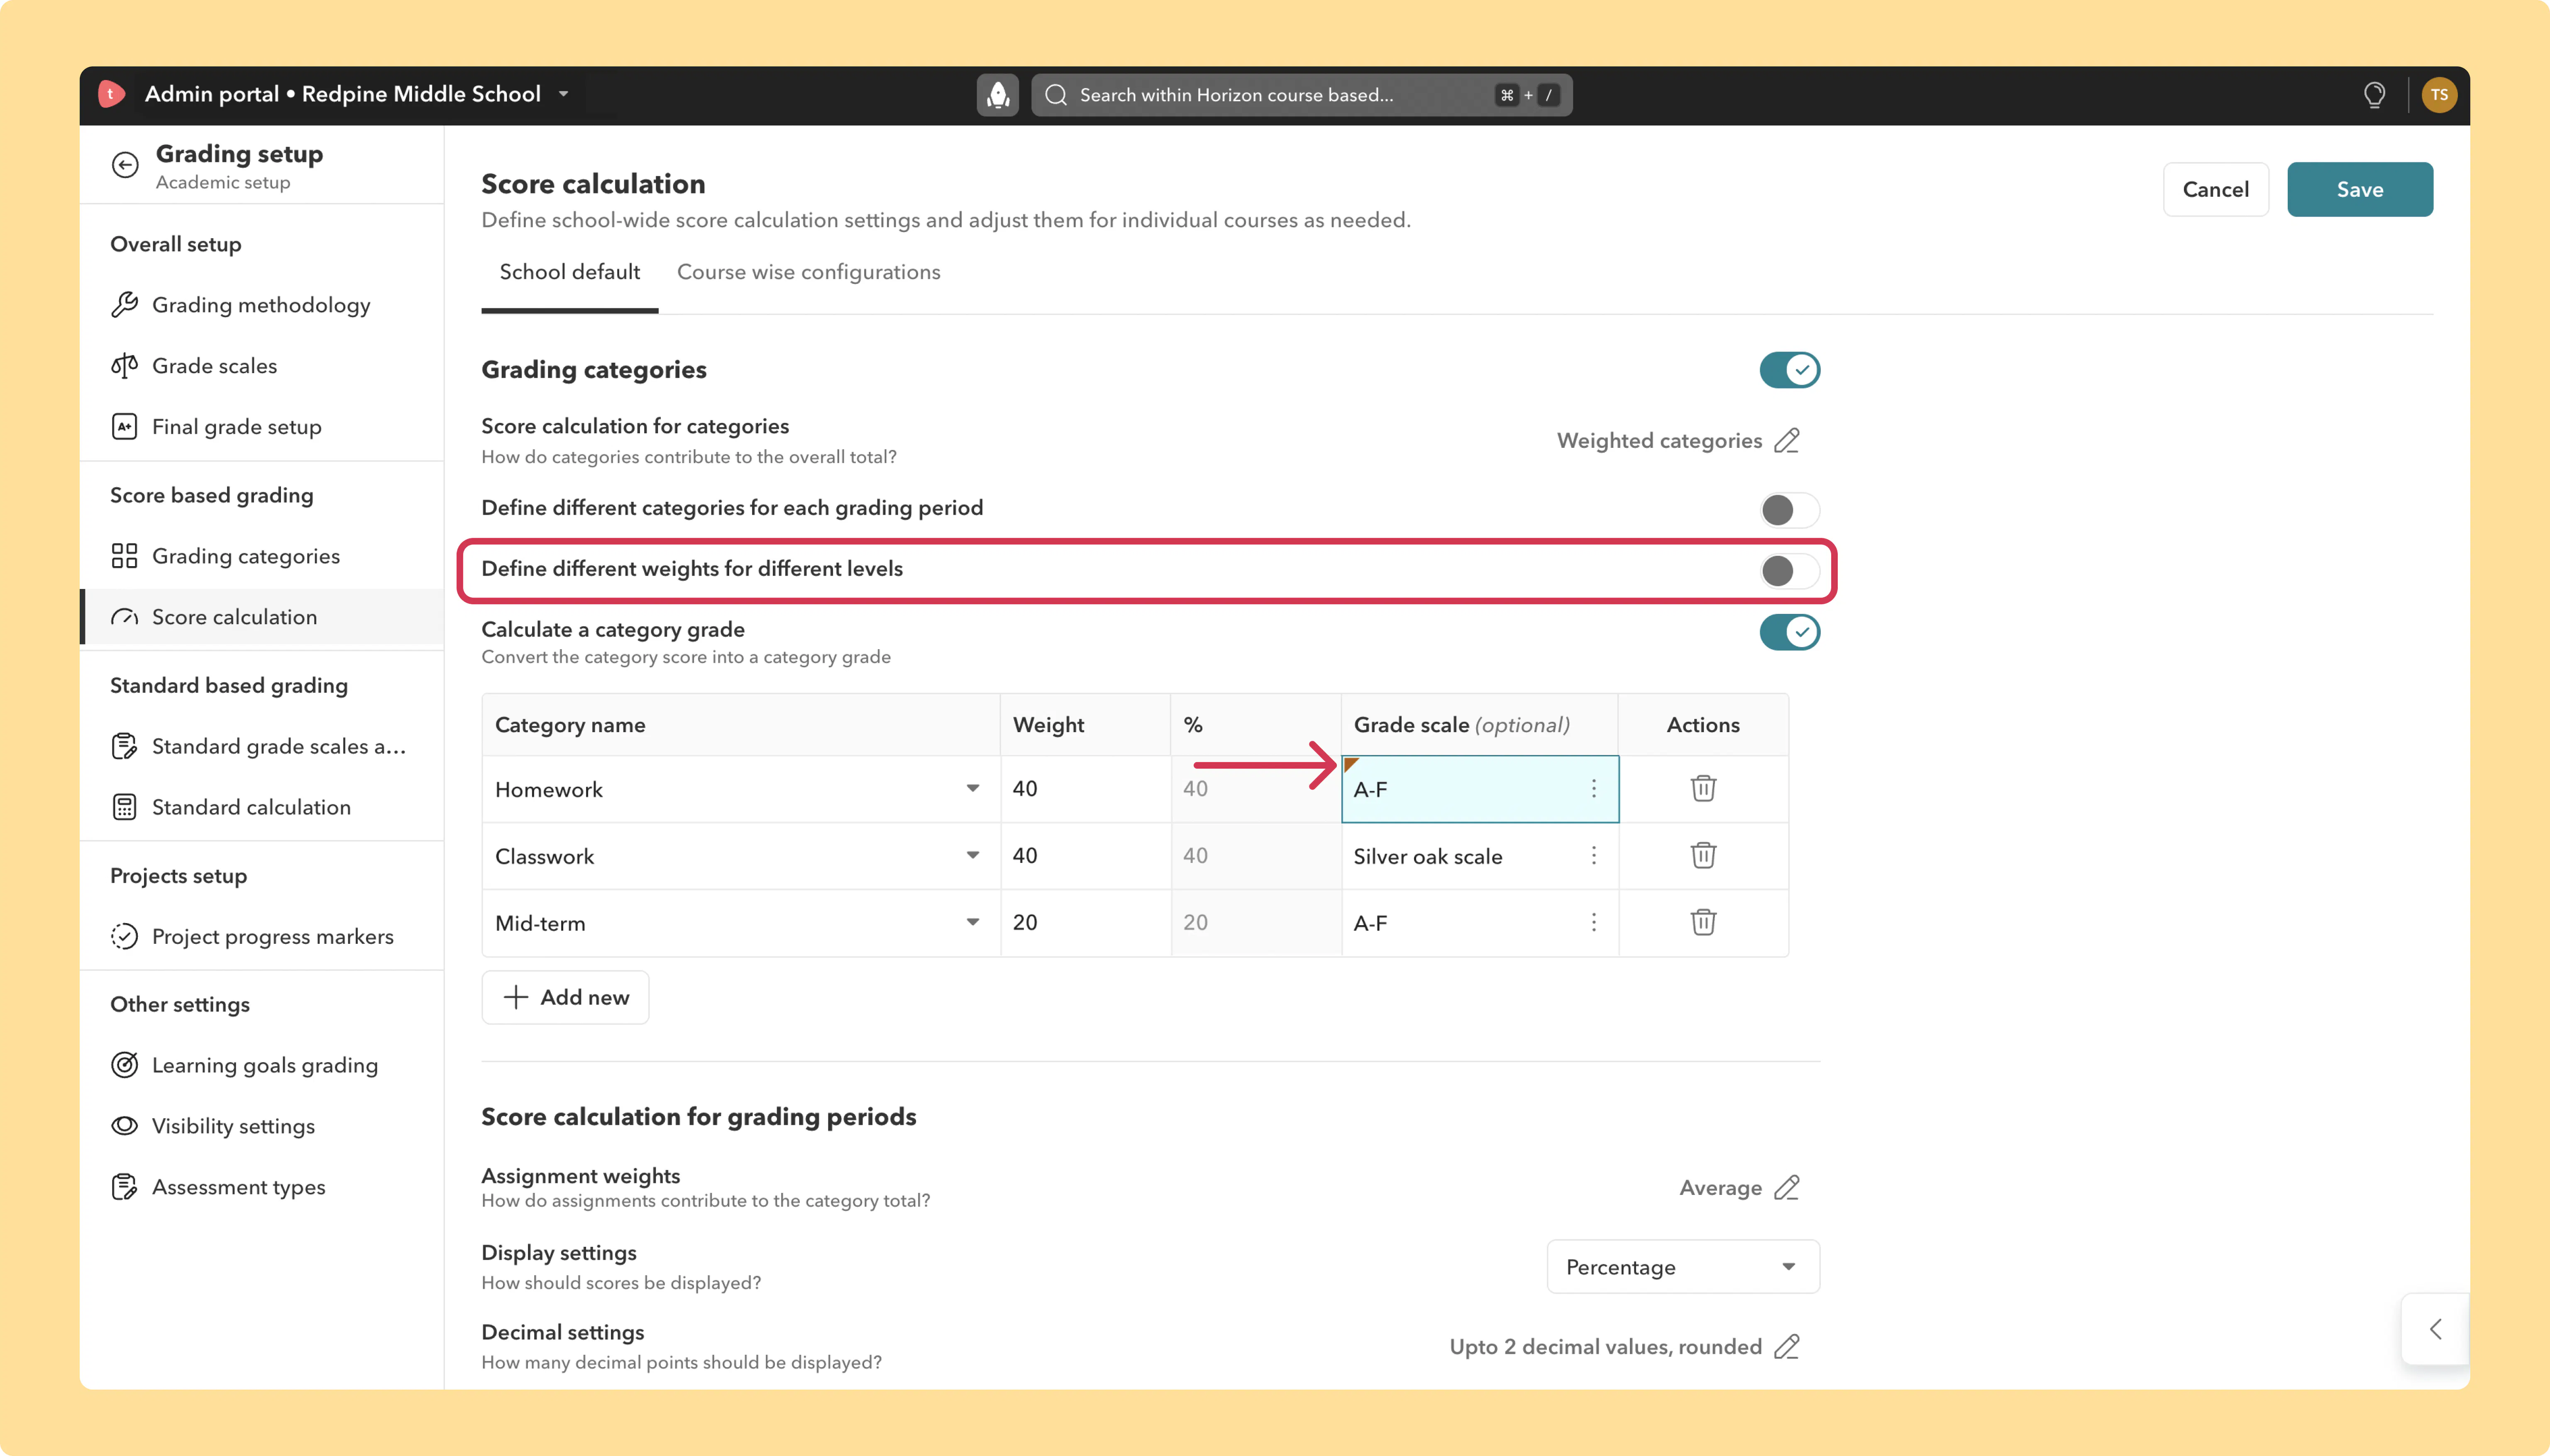Open more options for Silver oak scale

click(1594, 856)
